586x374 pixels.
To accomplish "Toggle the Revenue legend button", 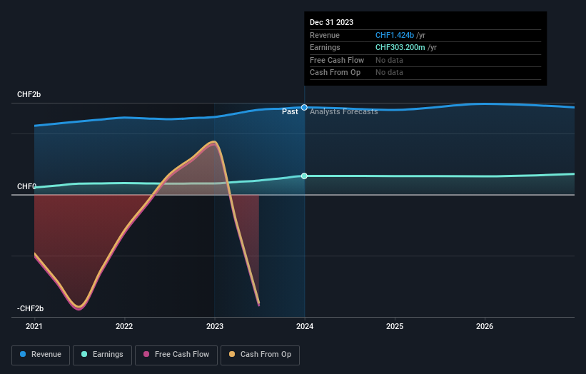I will [x=41, y=355].
